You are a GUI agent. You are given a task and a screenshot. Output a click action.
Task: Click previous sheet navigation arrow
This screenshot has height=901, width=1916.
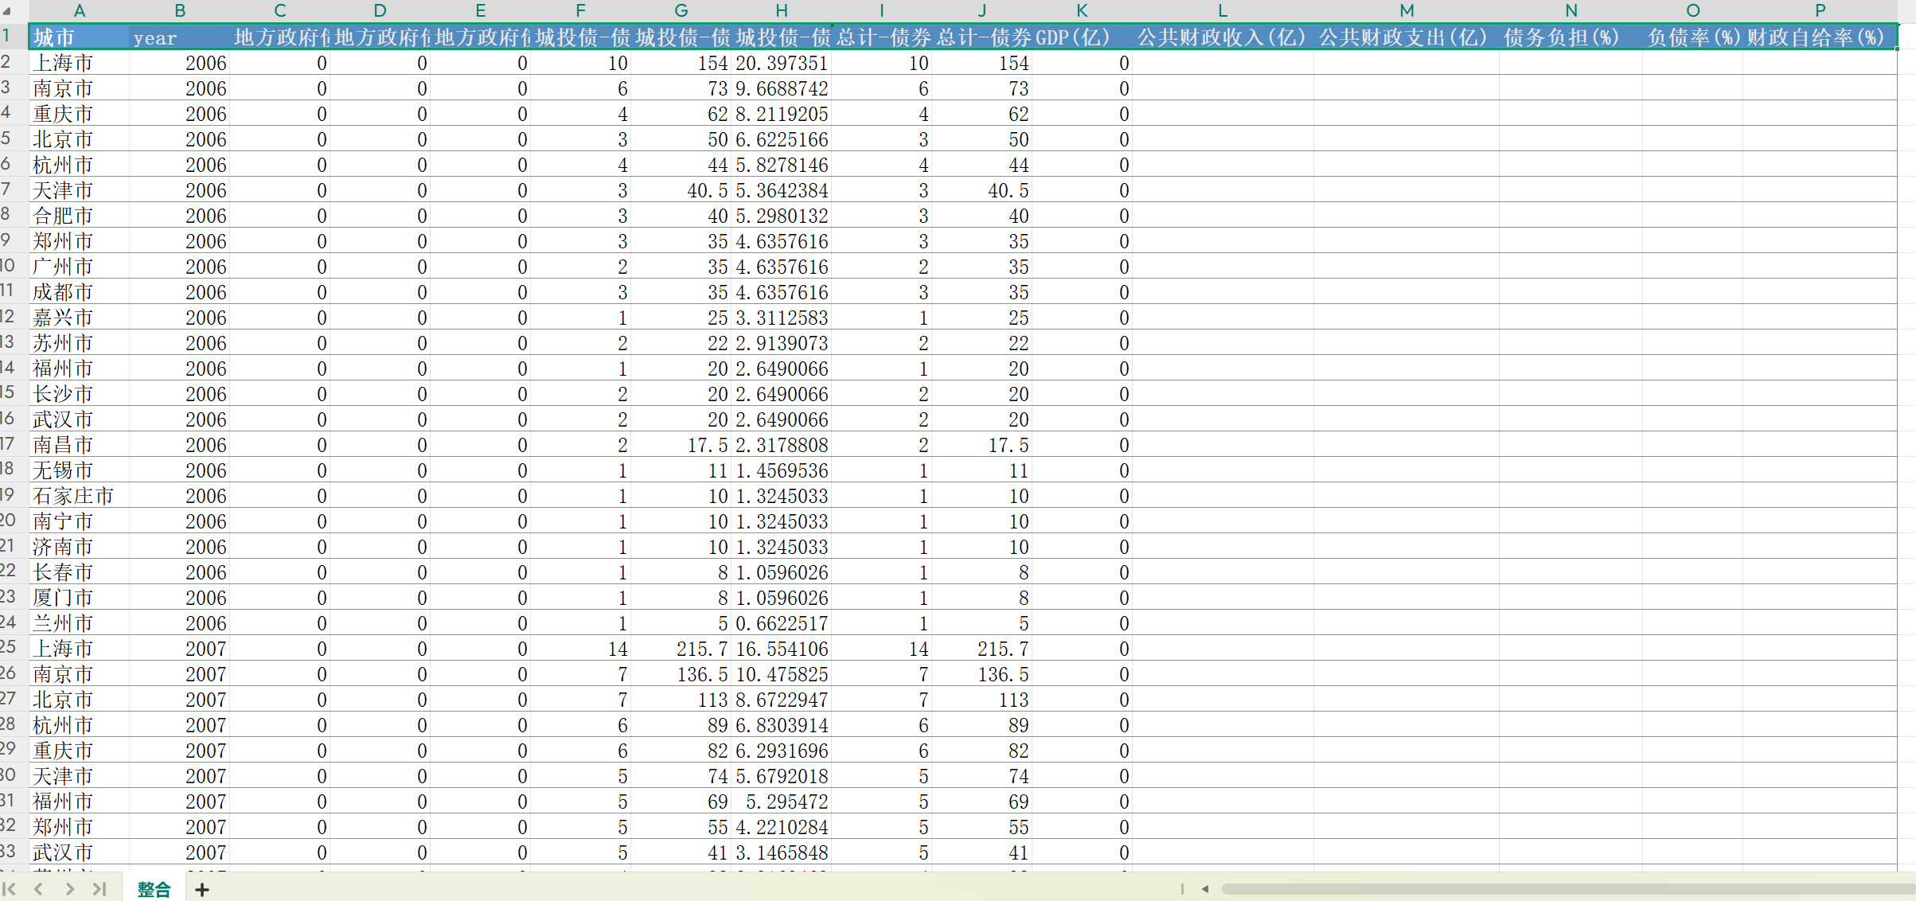(x=38, y=889)
